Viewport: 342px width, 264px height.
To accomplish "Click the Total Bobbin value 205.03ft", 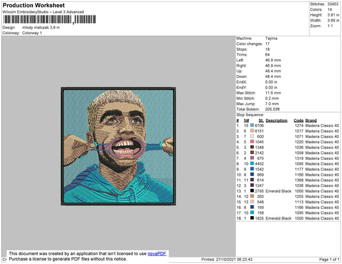I will 272,109.
